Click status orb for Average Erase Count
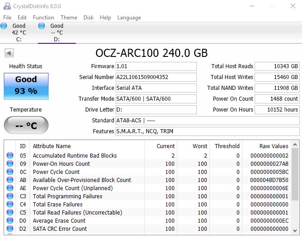302x238 pixels. pyautogui.click(x=10, y=220)
